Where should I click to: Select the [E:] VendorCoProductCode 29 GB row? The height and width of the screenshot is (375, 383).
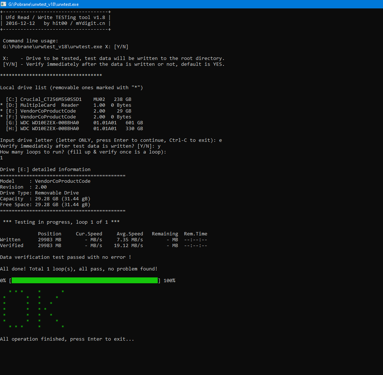(x=66, y=111)
